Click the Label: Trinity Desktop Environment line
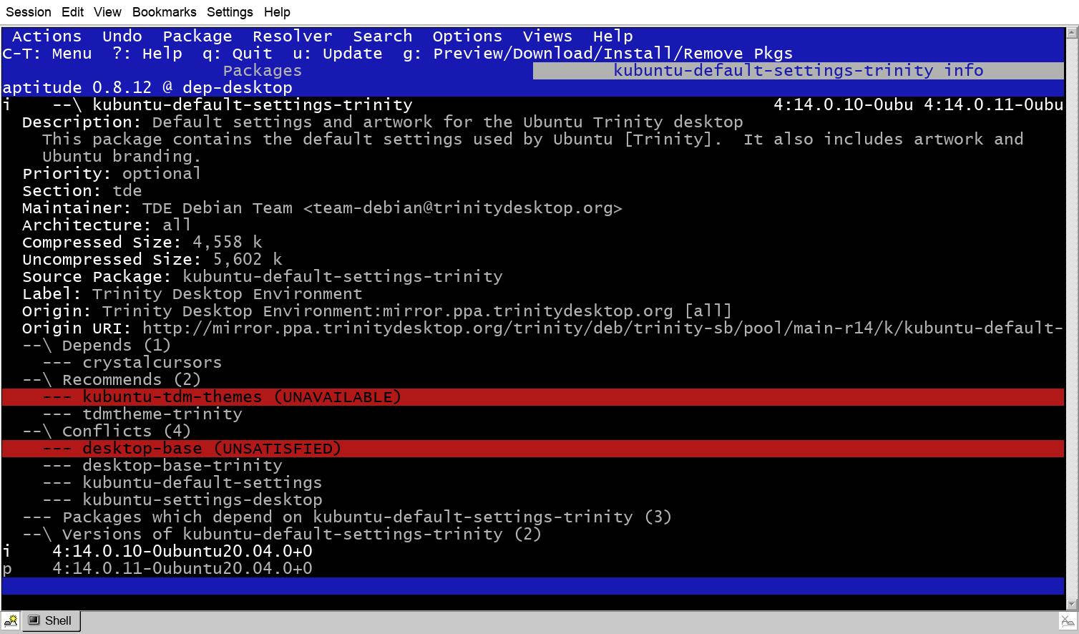1079x634 pixels. pyautogui.click(x=192, y=294)
